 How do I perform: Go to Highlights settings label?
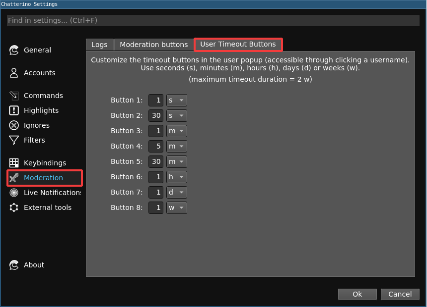click(x=41, y=110)
